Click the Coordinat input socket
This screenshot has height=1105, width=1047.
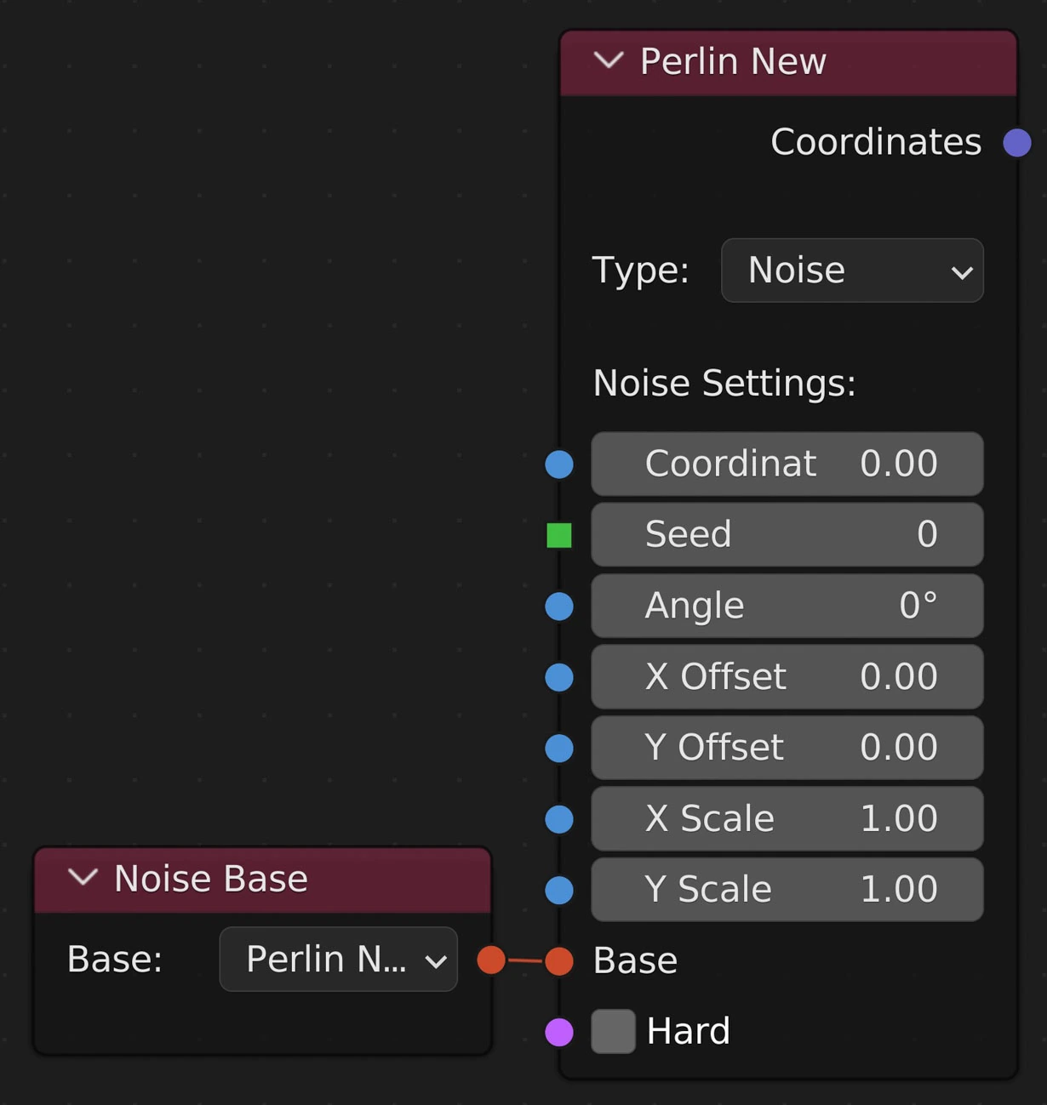[x=559, y=464]
